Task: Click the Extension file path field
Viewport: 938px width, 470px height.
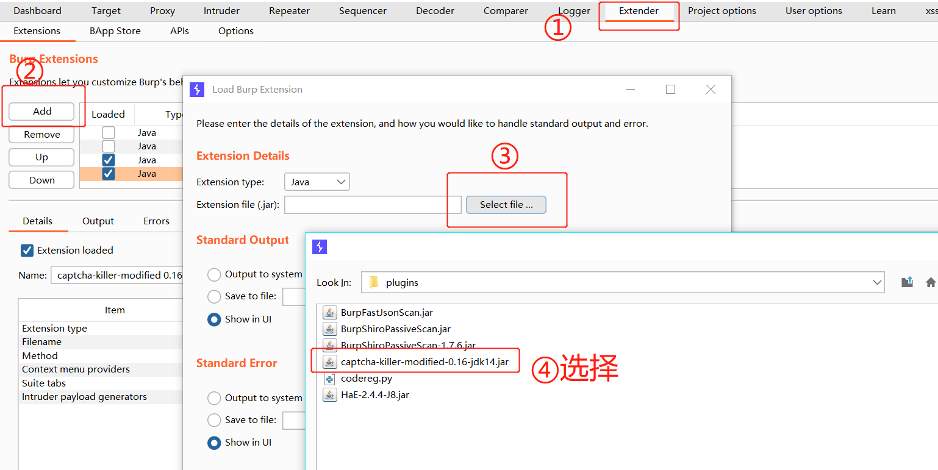Action: [373, 205]
